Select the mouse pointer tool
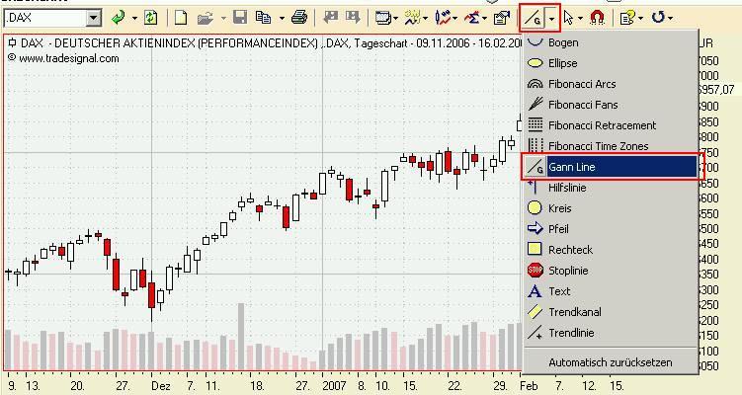Screen dimensions: 742x395 pyautogui.click(x=569, y=18)
